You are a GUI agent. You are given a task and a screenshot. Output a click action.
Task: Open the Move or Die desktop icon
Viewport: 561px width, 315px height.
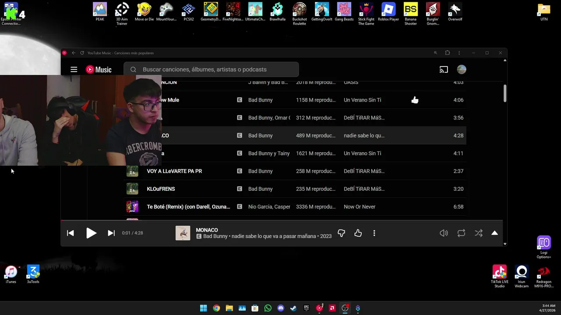[x=144, y=12]
